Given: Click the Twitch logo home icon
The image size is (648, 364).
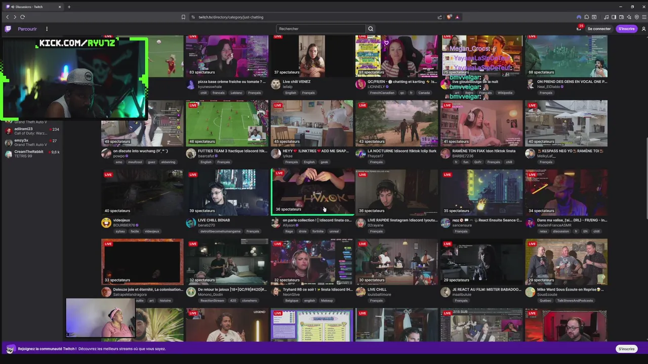Looking at the screenshot, I should click(8, 29).
